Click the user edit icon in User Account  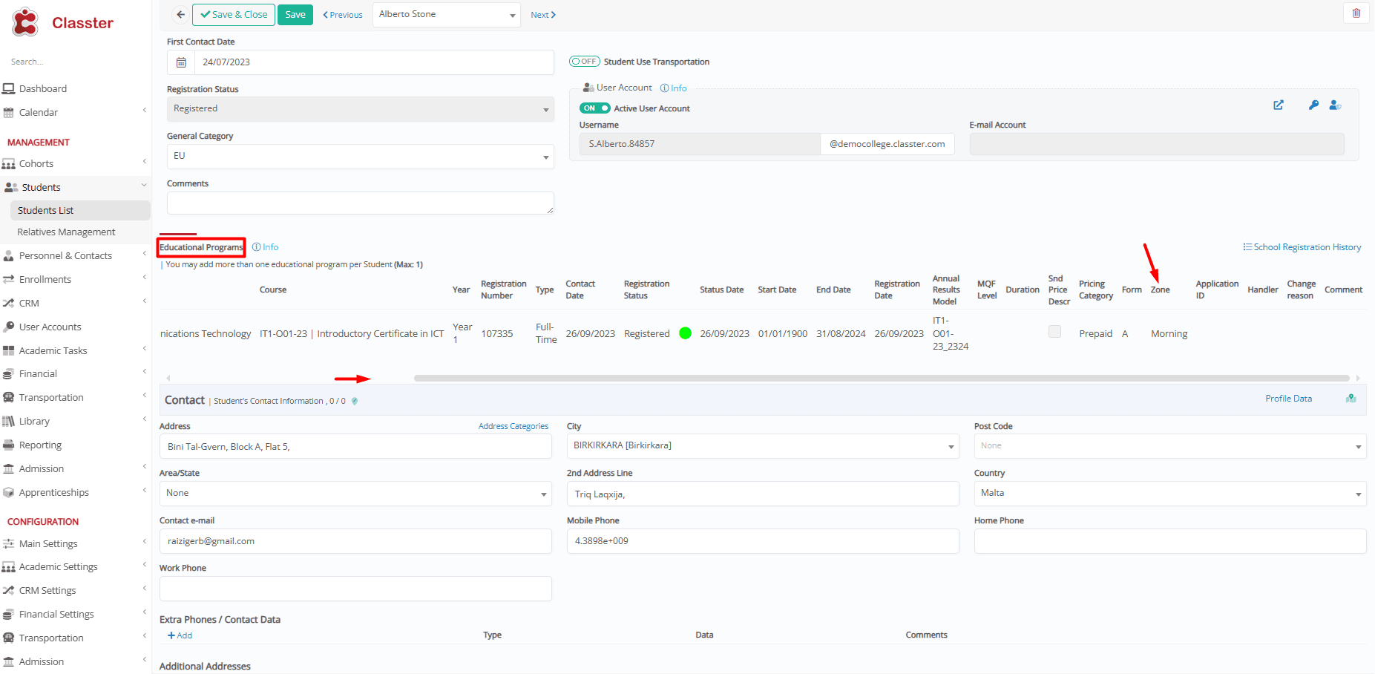click(x=1335, y=105)
